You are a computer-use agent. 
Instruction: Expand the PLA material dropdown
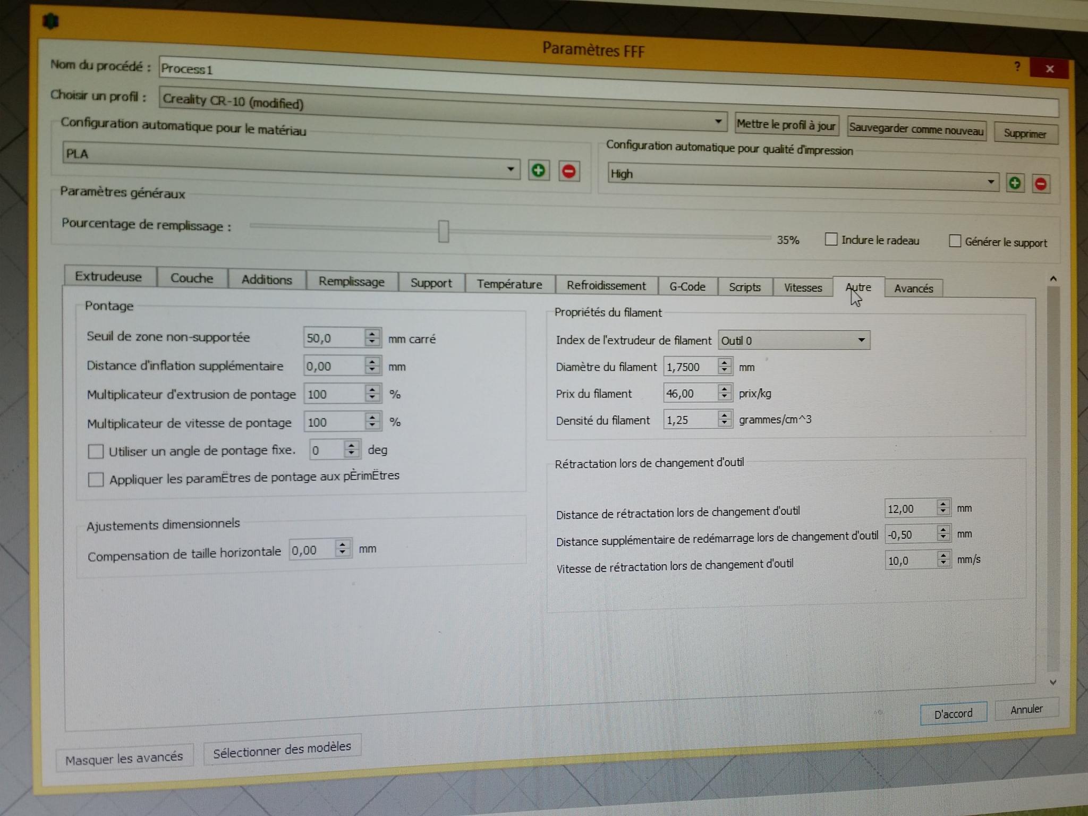pos(510,169)
